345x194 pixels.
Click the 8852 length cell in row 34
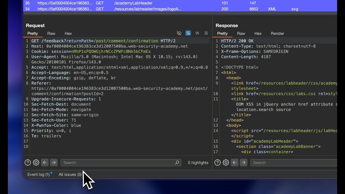click(254, 9)
